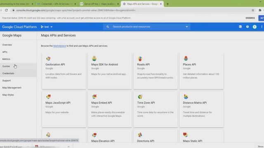Reload the page in the browser
Viewport: 264px width, 148px height.
pos(7,10)
